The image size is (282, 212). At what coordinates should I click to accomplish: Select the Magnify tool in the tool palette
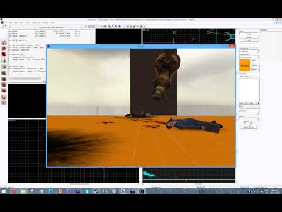tap(4, 48)
